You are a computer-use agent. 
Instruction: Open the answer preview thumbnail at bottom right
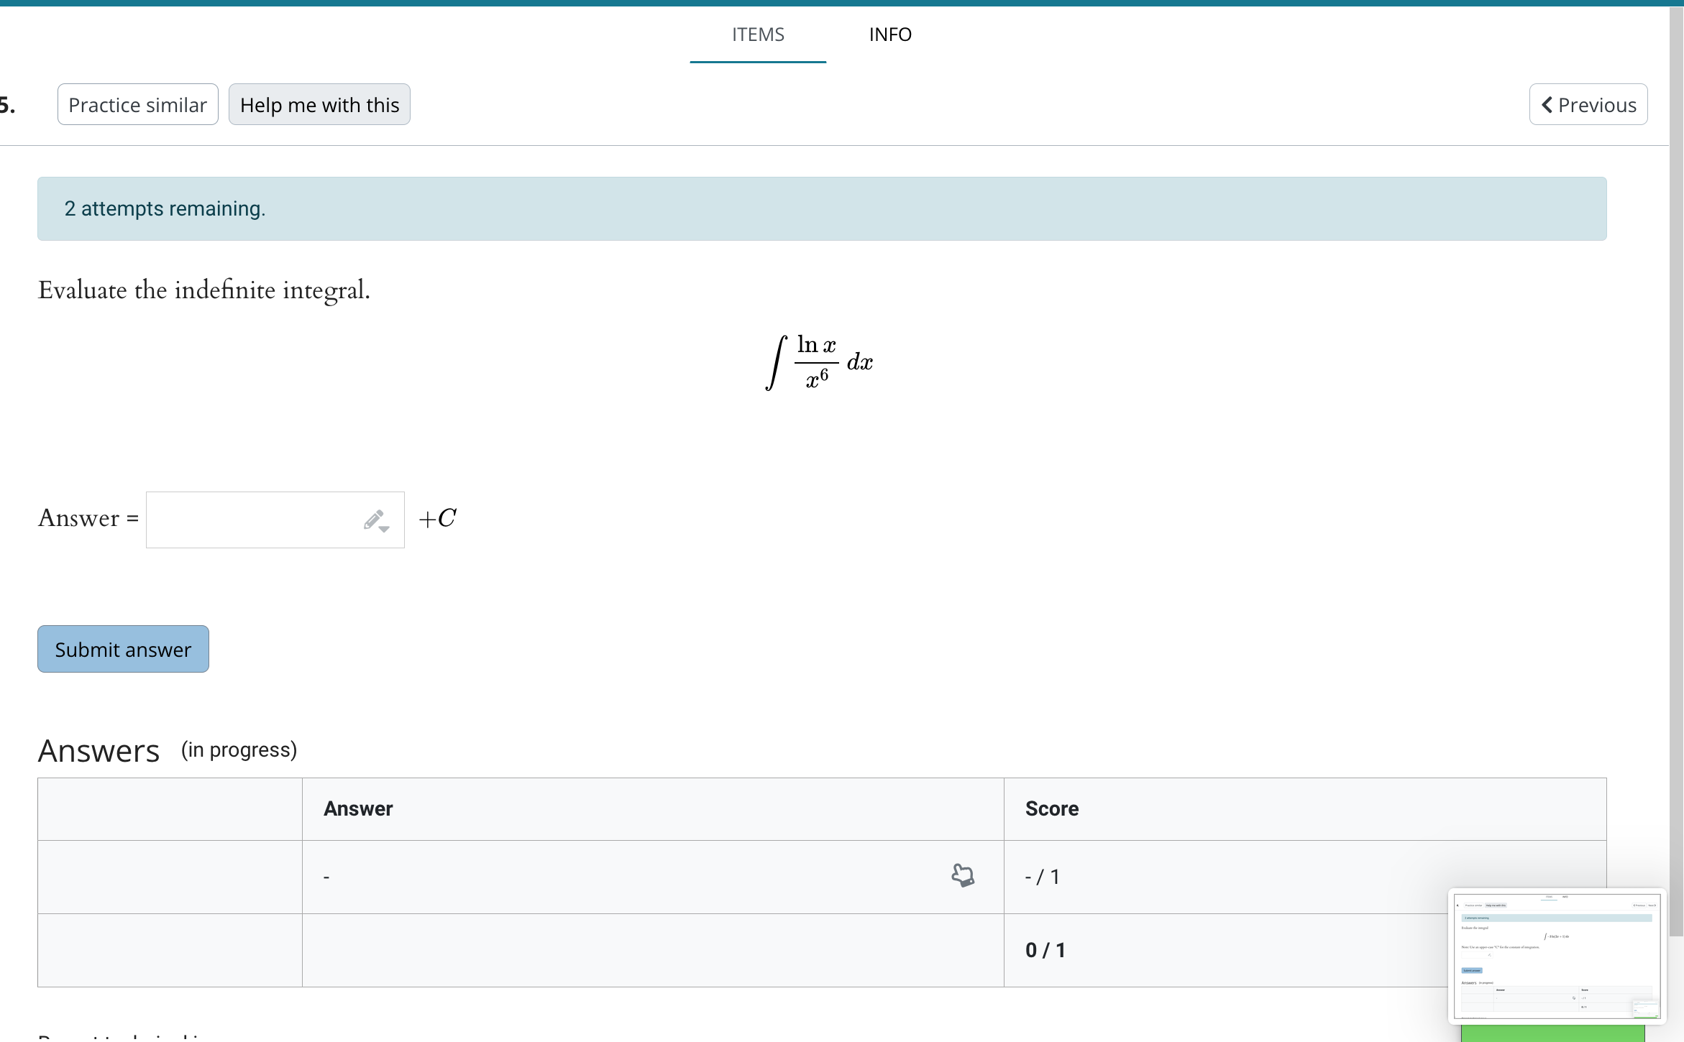1556,954
